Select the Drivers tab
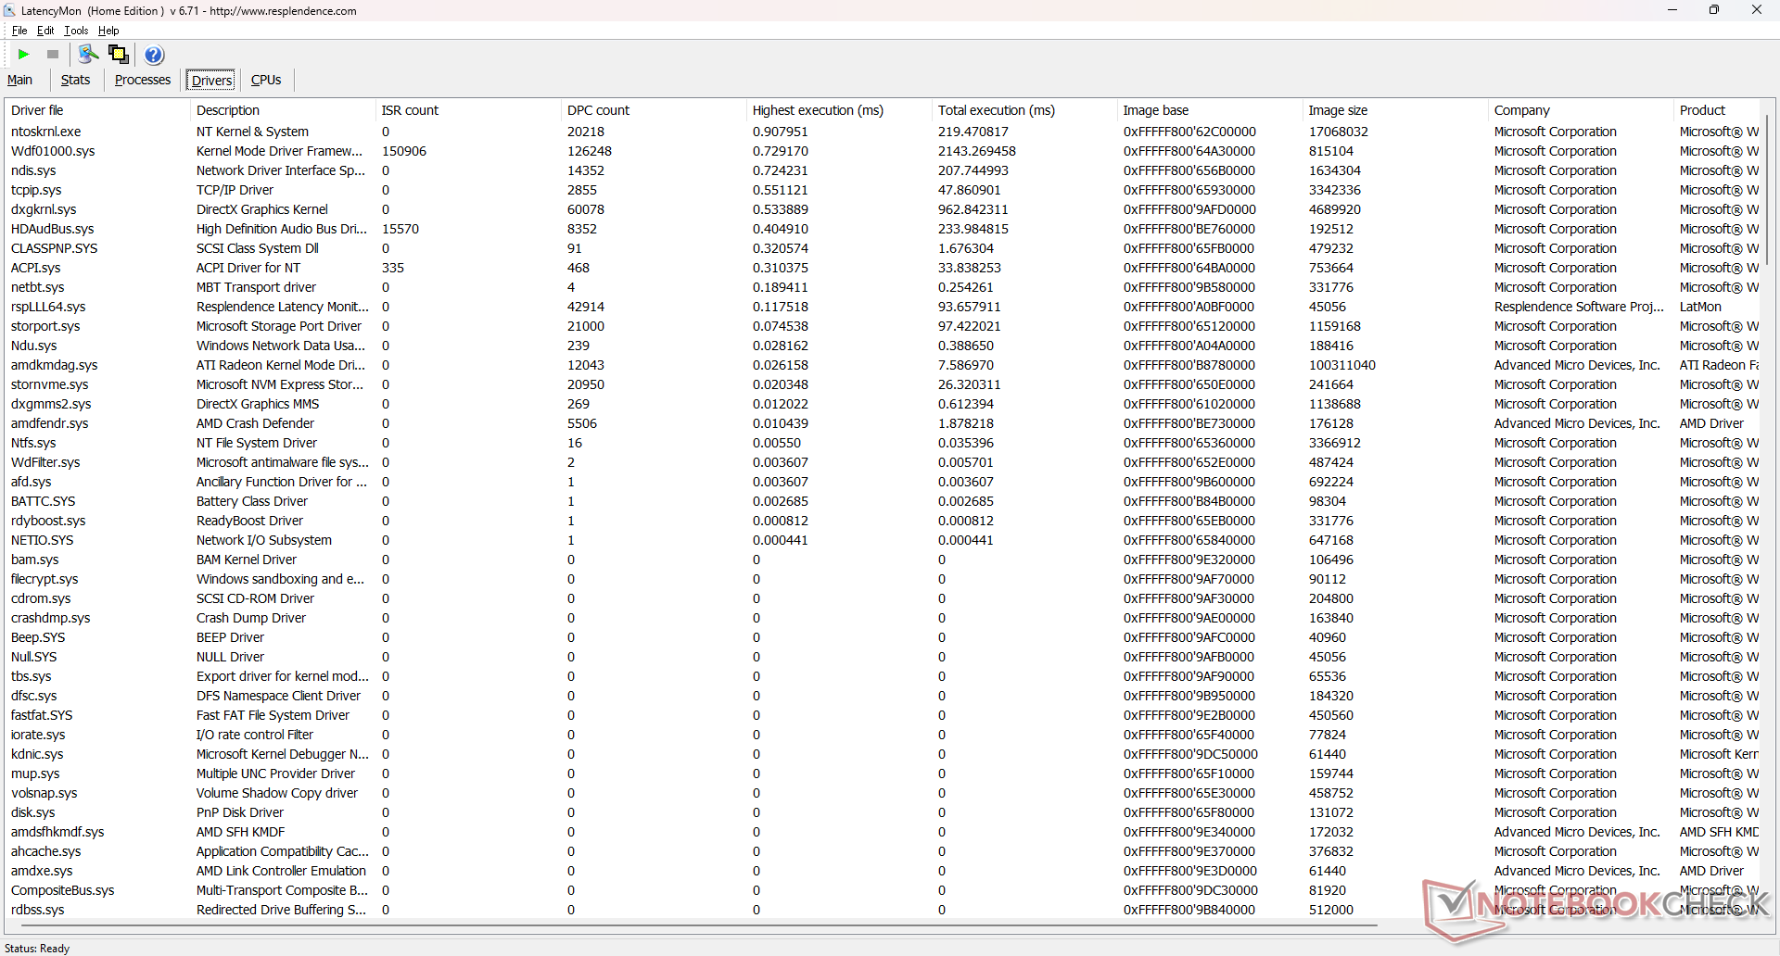This screenshot has height=956, width=1780. [211, 81]
